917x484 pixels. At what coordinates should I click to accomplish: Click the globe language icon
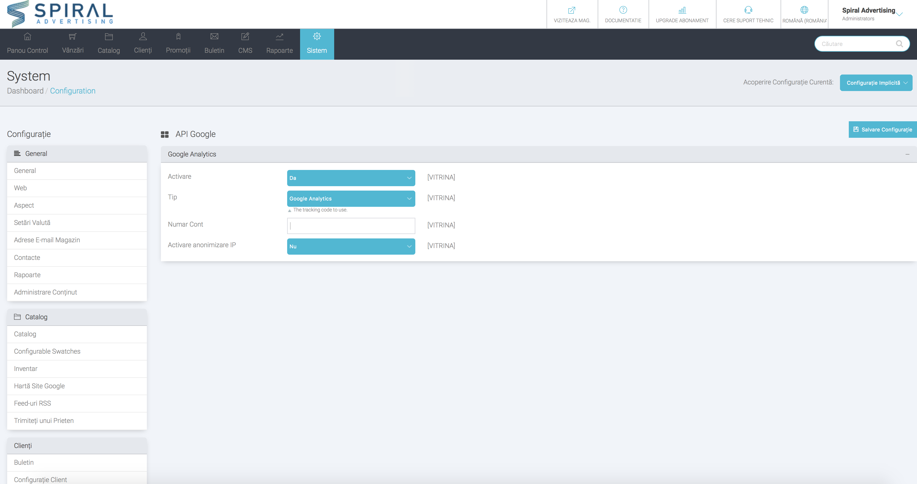(x=804, y=10)
